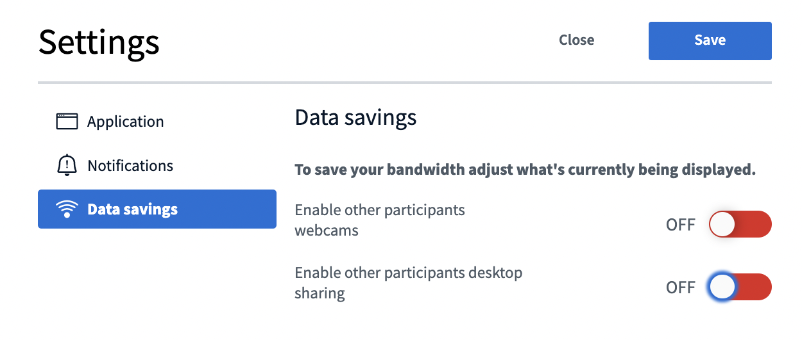Click the OFF label beside desktop sharing switch
This screenshot has width=802, height=340.
(x=681, y=287)
